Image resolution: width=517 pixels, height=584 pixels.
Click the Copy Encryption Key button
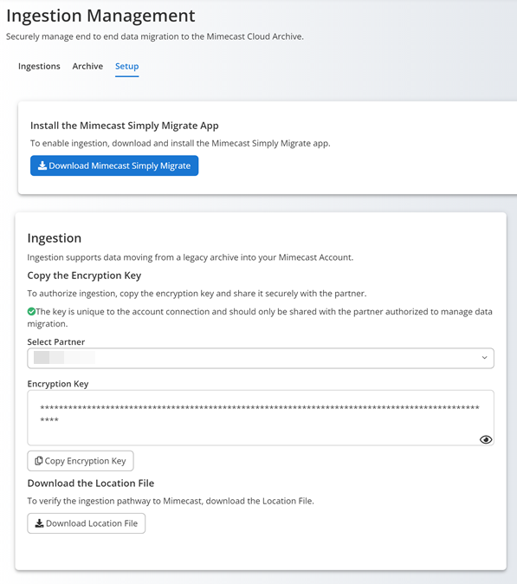tap(81, 461)
